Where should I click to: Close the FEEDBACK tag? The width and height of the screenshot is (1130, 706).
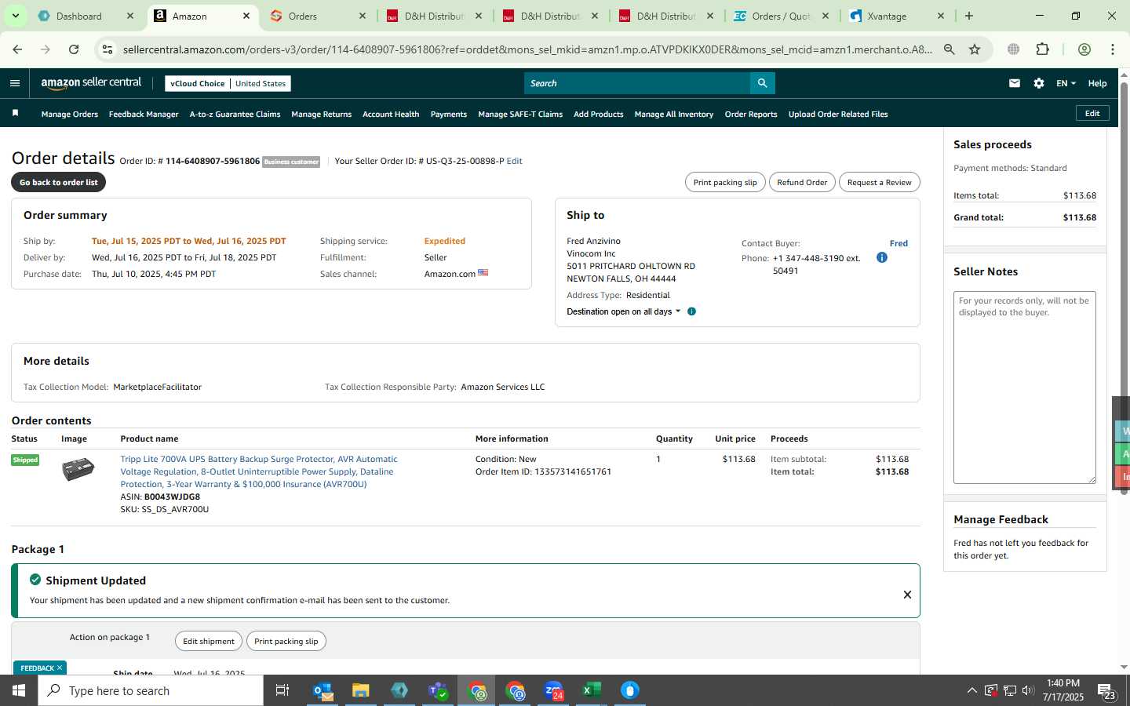point(59,668)
